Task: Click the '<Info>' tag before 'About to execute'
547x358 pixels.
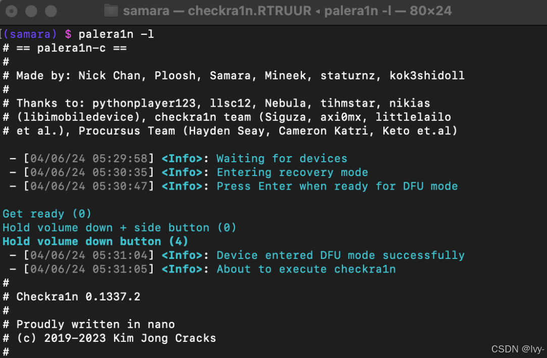Action: 182,270
